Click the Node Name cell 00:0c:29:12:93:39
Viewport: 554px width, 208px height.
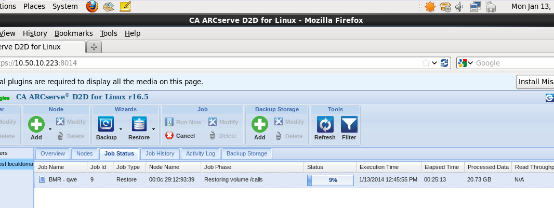pos(172,180)
